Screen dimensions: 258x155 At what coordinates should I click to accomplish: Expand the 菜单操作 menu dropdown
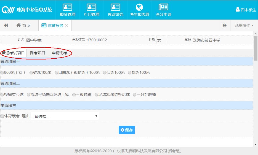244,25
